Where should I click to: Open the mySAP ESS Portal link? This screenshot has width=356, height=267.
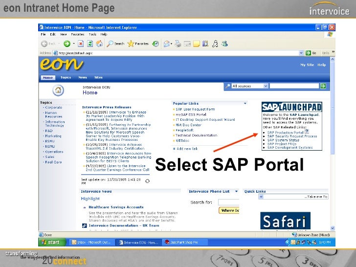click(x=191, y=114)
